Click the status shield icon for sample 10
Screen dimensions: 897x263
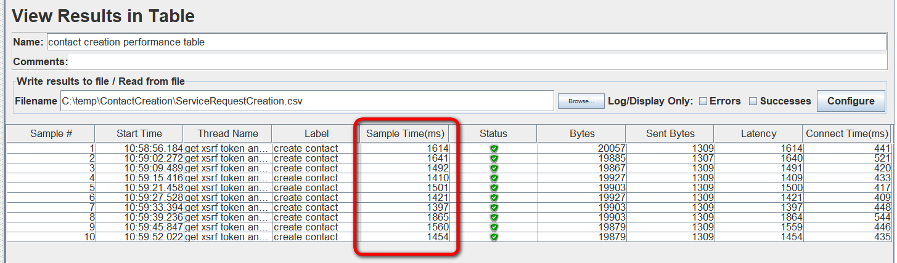click(x=494, y=237)
